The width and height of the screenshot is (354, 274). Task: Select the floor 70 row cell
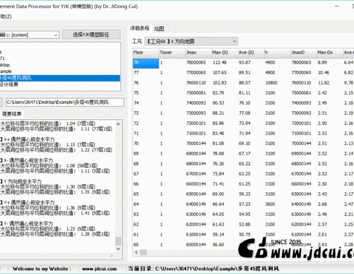pos(144,143)
